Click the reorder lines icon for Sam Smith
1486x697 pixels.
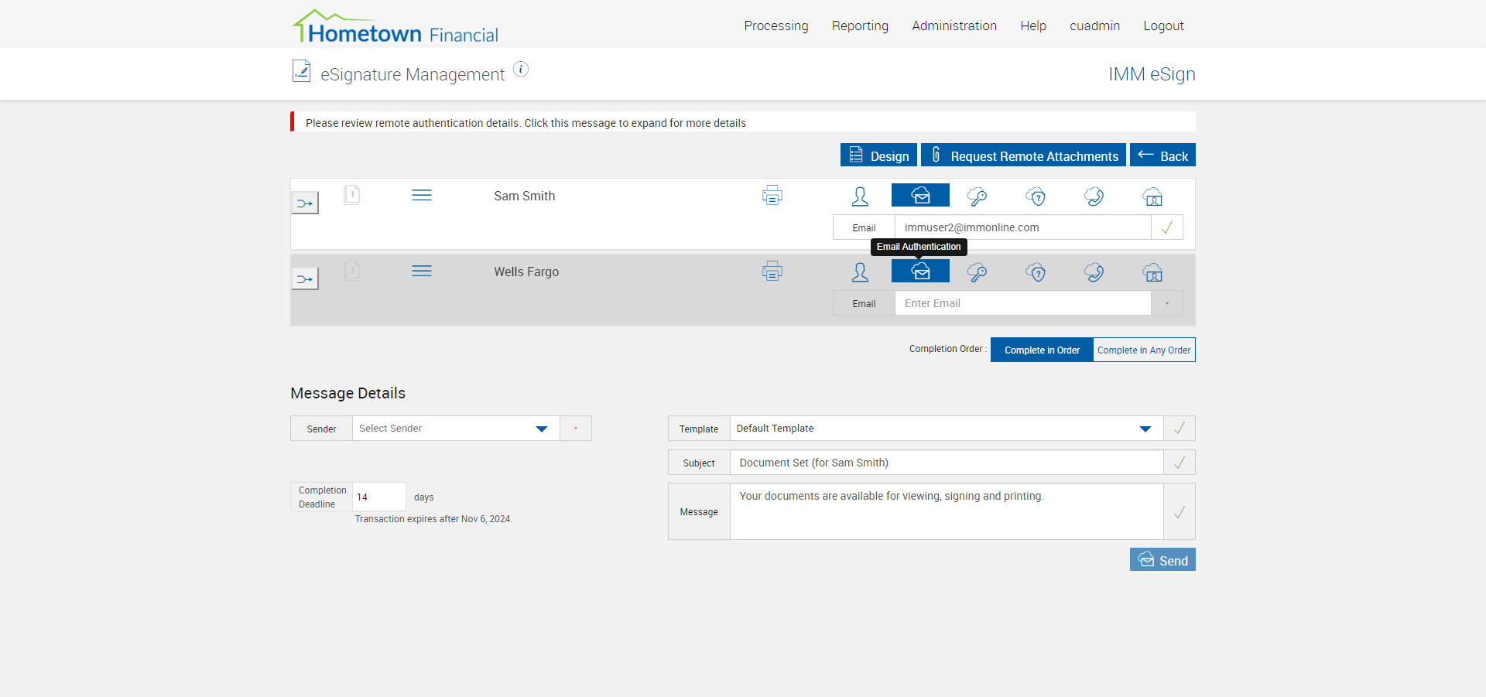pos(422,195)
